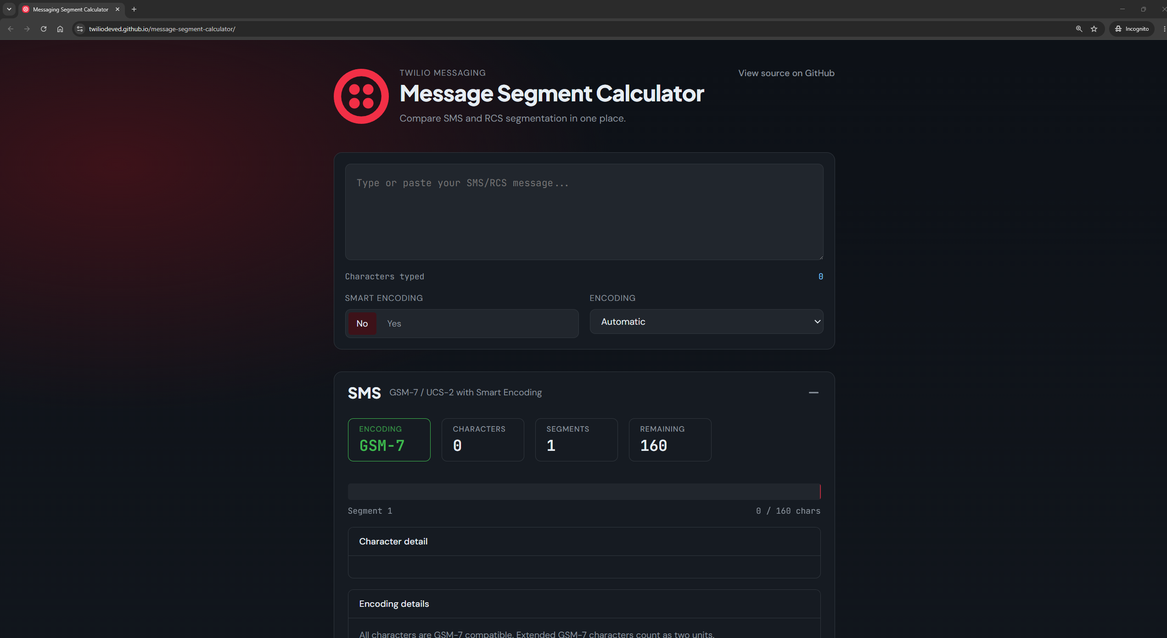
Task: Click the Characters typed counter value
Action: click(820, 276)
